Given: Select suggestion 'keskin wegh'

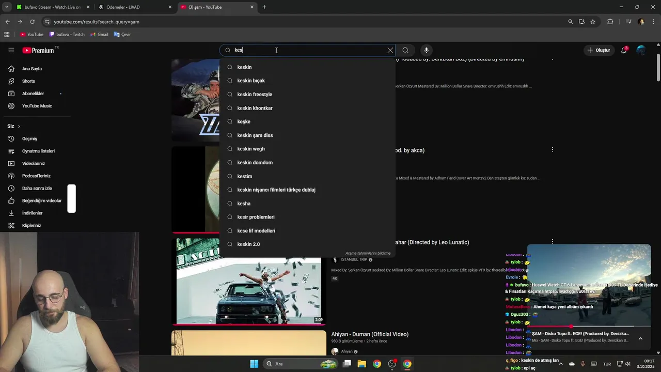Looking at the screenshot, I should 307,149.
